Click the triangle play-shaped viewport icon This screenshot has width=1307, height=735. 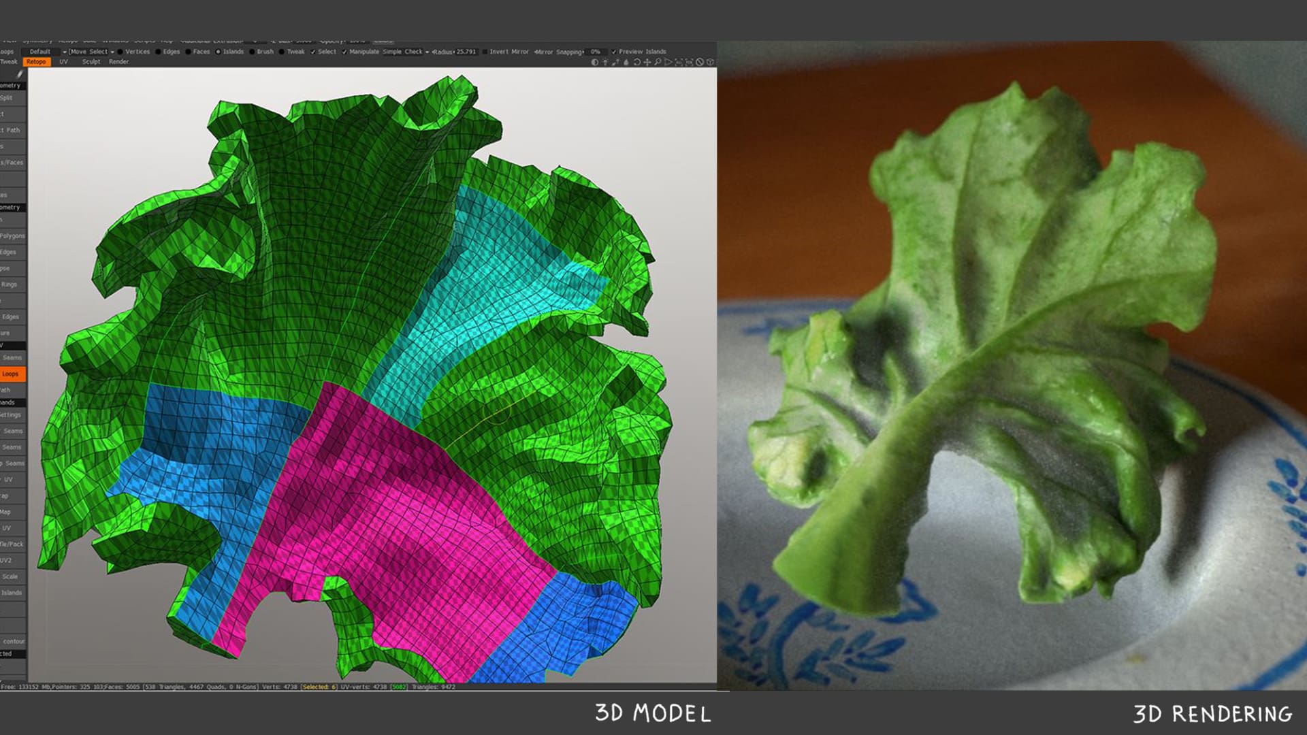point(668,62)
